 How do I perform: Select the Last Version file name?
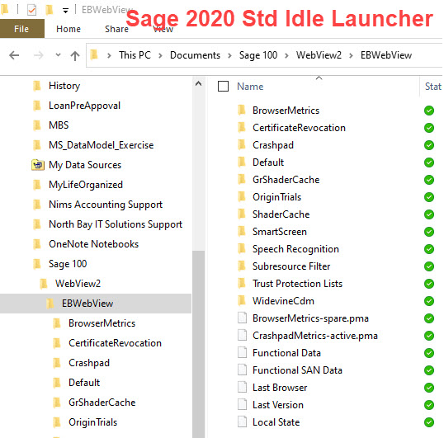coord(278,405)
